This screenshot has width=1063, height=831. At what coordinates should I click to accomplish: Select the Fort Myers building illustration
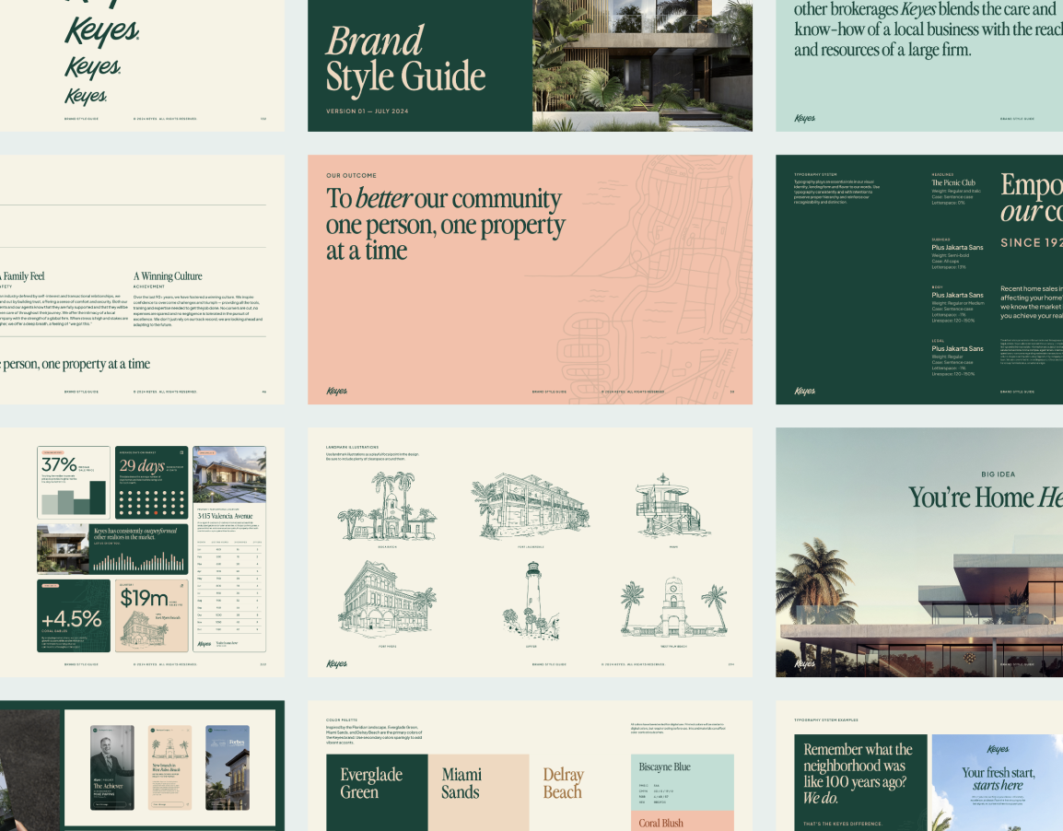(387, 597)
